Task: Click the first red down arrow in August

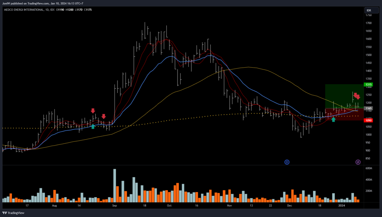Action: click(93, 111)
